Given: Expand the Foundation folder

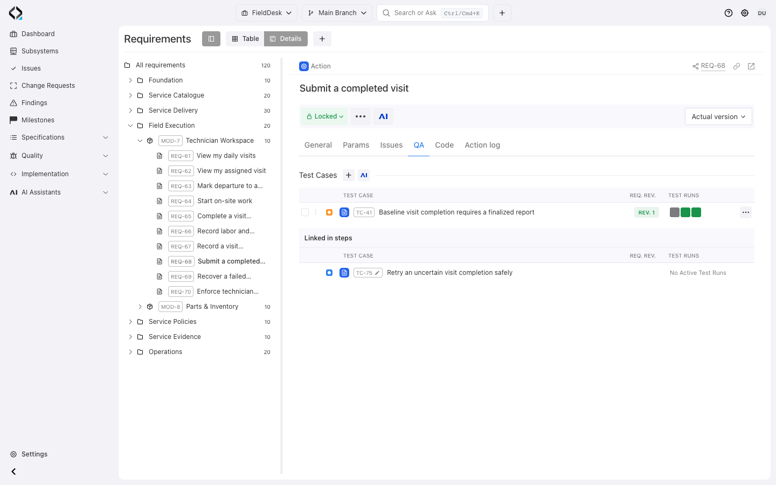Looking at the screenshot, I should pos(130,80).
